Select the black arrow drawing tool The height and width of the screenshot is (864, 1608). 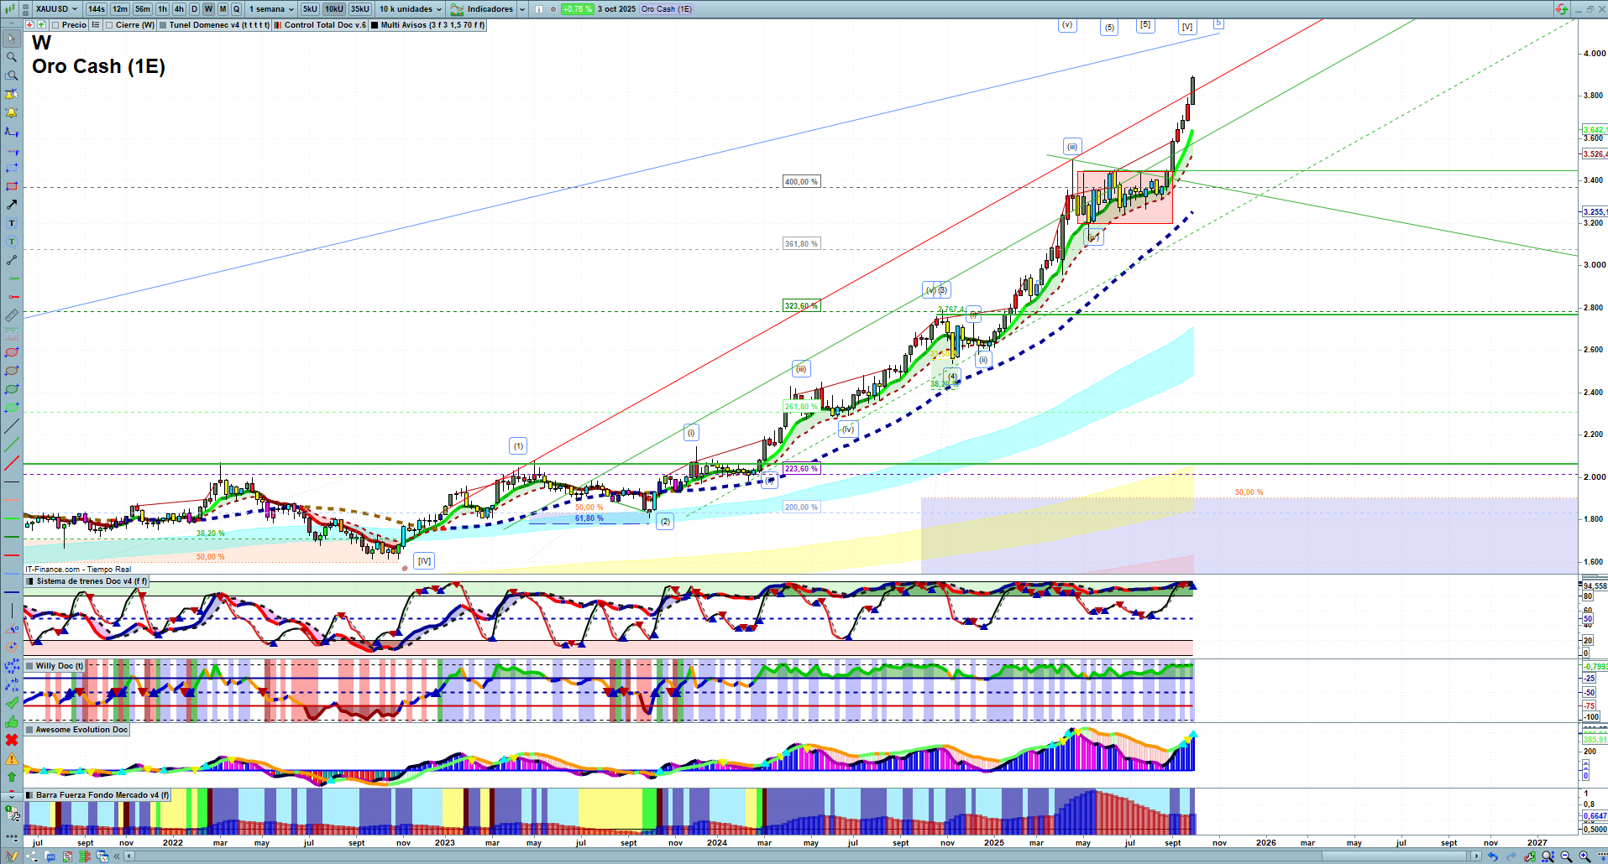12,205
